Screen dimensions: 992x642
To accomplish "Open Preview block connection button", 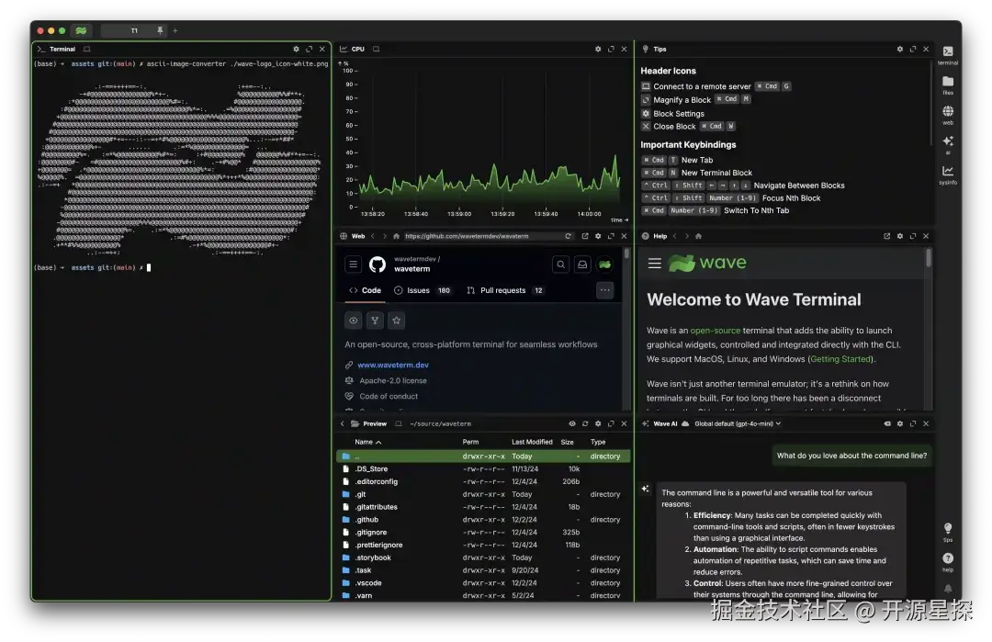I will pos(398,423).
